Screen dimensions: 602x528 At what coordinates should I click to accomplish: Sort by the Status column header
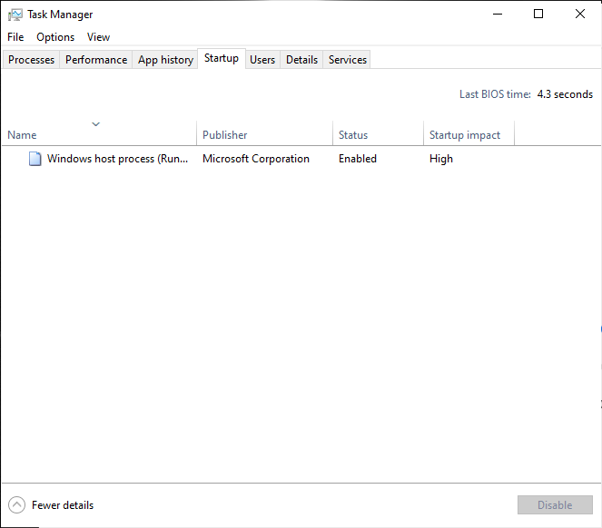pyautogui.click(x=378, y=134)
